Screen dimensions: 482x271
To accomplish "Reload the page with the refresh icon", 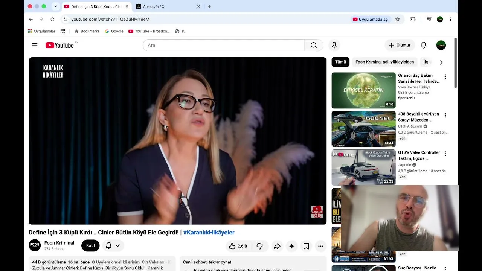I will 52,19.
